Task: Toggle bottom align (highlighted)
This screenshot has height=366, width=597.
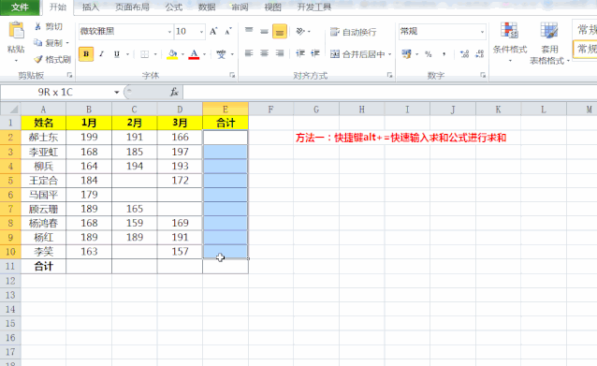Action: click(x=280, y=31)
